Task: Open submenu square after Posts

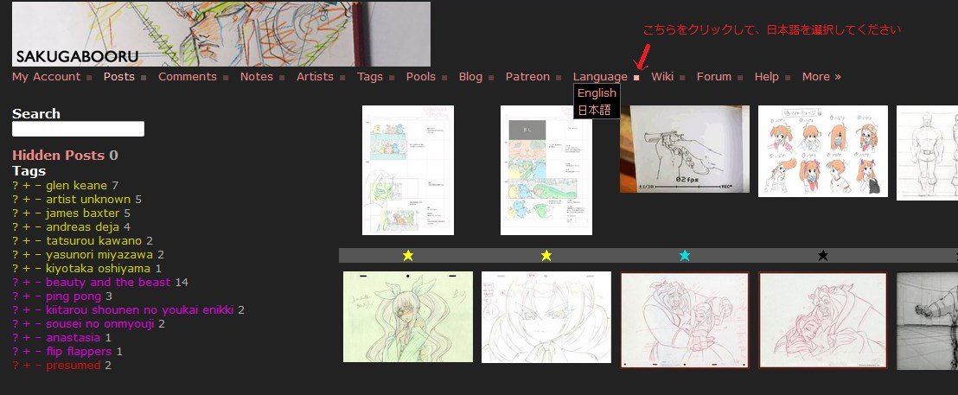Action: pyautogui.click(x=144, y=78)
